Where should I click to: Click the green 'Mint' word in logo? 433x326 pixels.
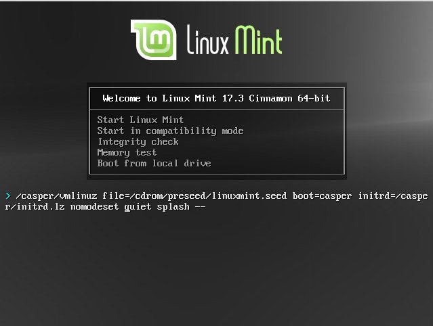pyautogui.click(x=258, y=40)
